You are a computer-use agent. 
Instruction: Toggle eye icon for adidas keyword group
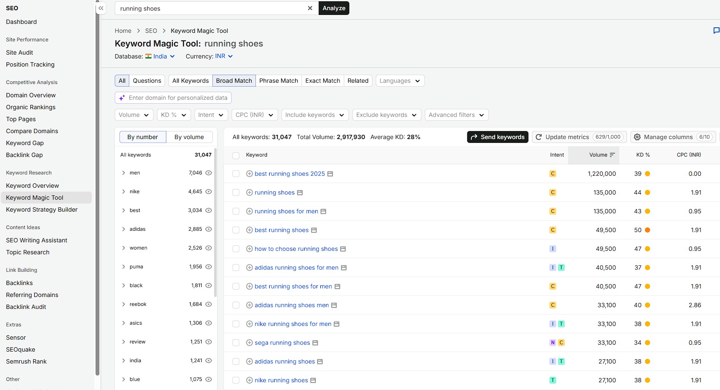(209, 229)
